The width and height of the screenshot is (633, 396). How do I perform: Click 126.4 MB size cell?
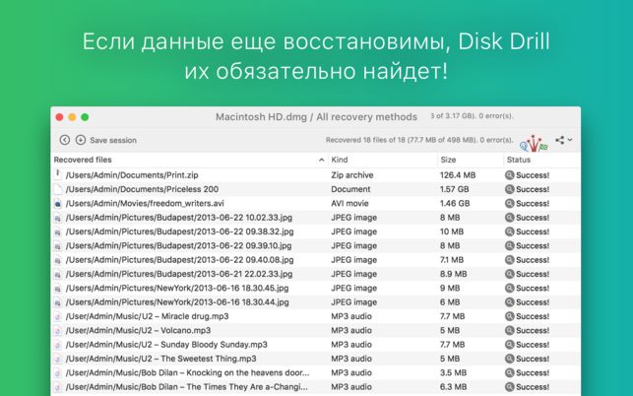tap(458, 175)
